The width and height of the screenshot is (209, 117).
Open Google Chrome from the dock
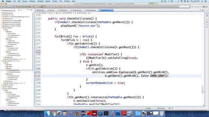[53, 113]
